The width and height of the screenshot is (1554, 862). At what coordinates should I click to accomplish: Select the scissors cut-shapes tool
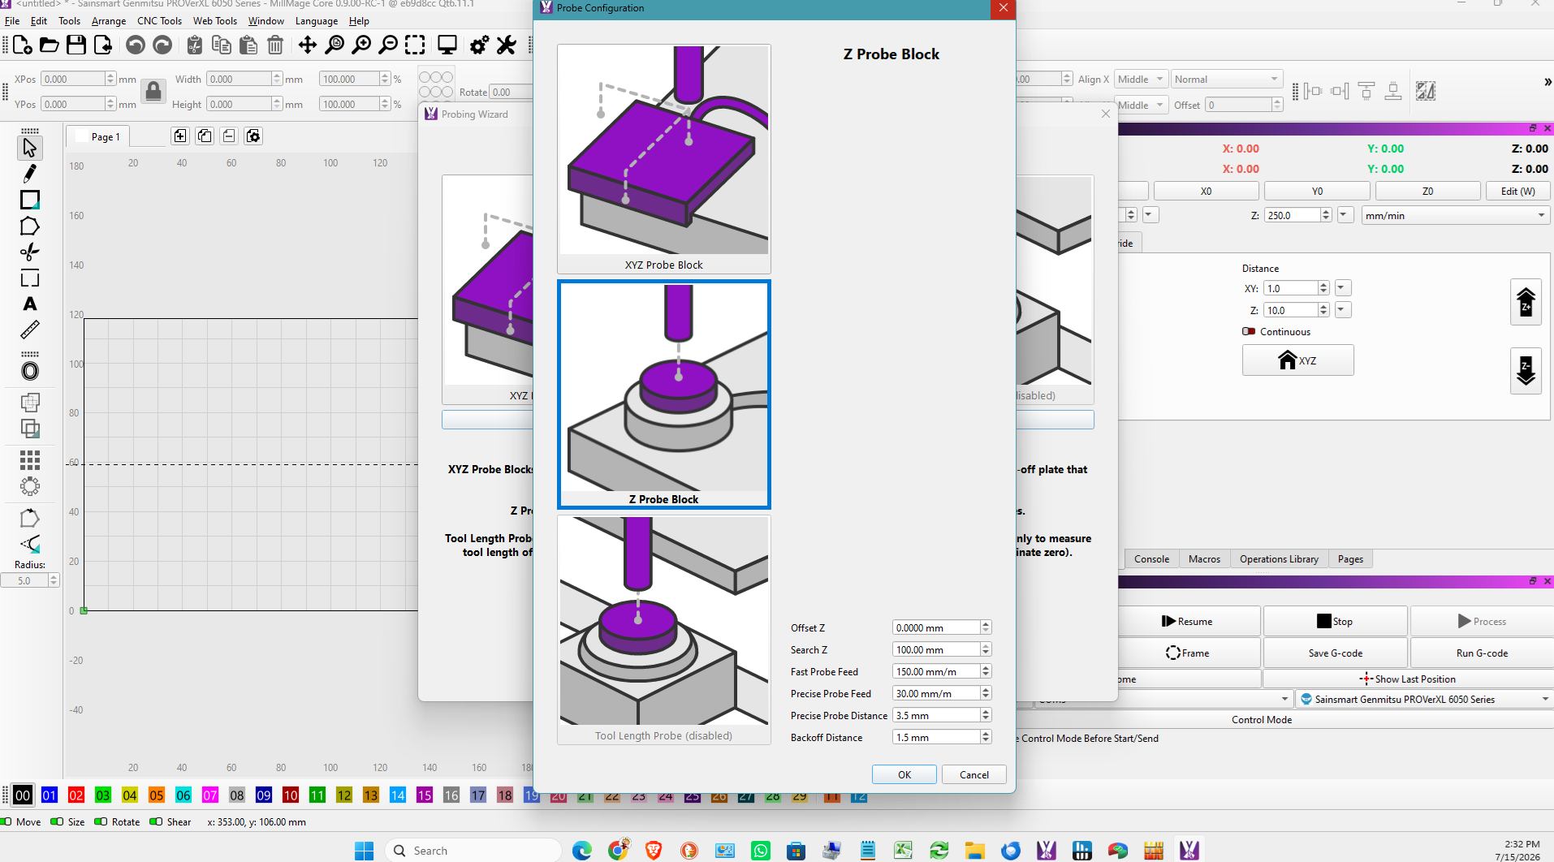click(x=30, y=252)
